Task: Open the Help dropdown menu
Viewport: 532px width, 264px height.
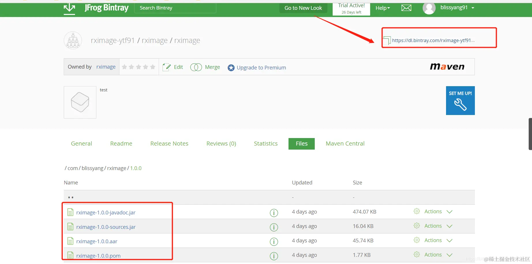Action: click(x=383, y=8)
